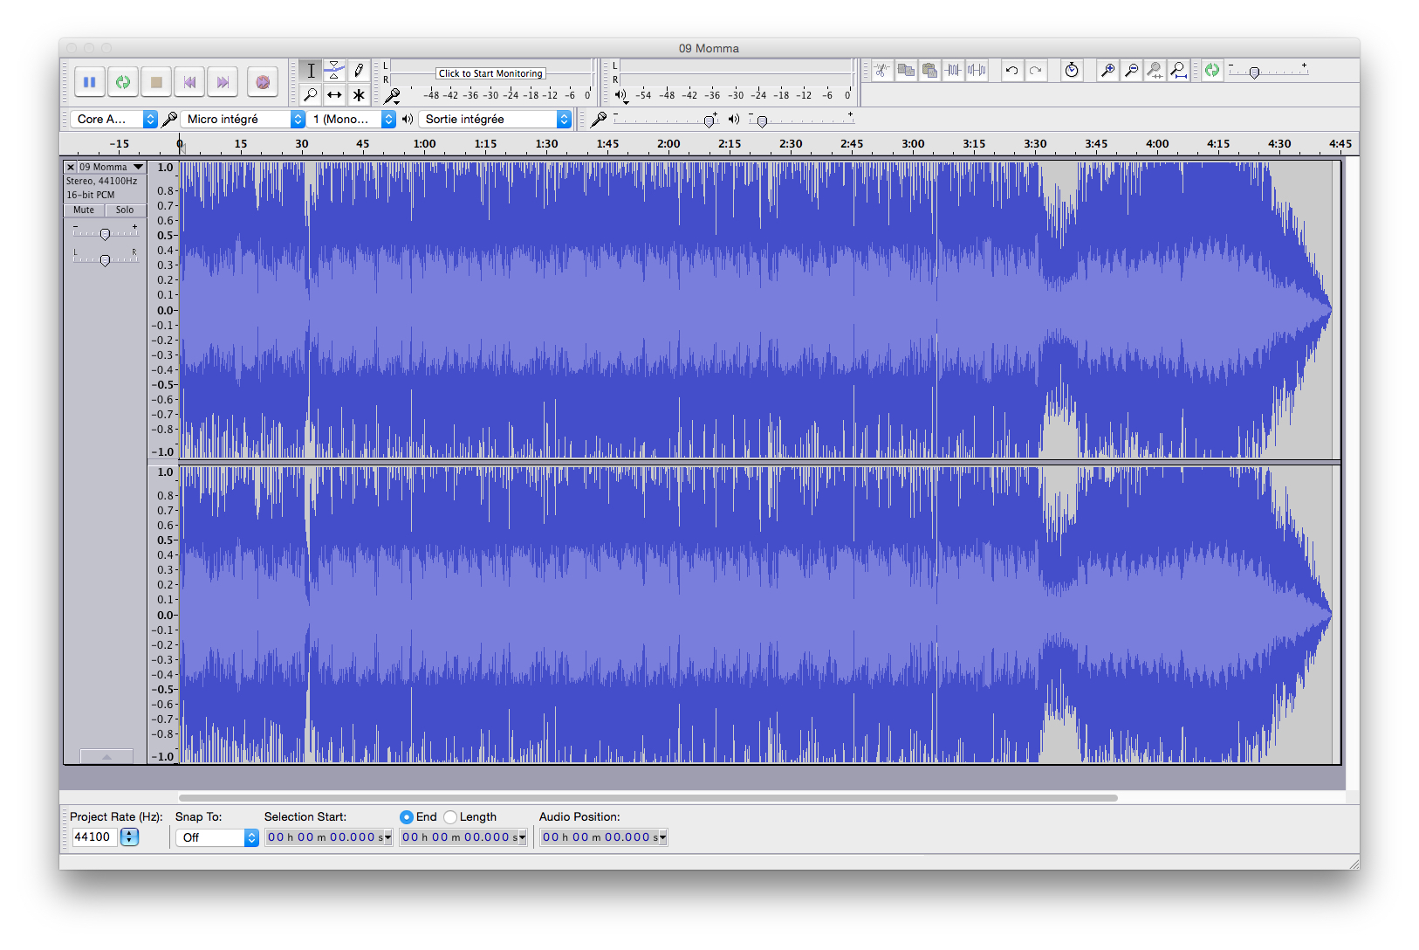Click Click to Start Monitoring
Viewport: 1419px width, 950px height.
490,73
